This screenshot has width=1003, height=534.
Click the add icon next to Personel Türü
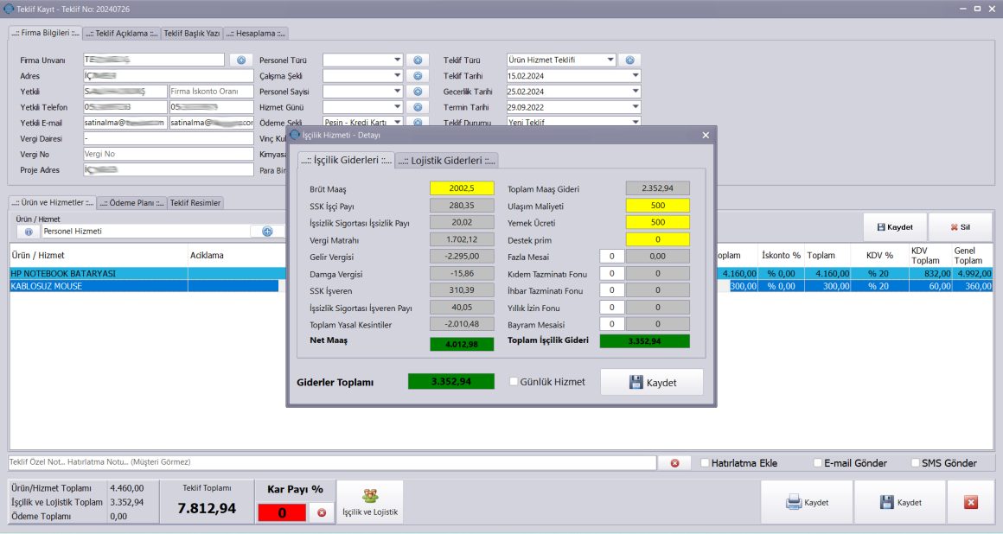coord(417,60)
